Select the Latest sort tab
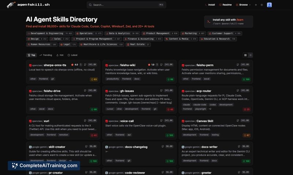This screenshot has height=175, width=293. [x=73, y=55]
